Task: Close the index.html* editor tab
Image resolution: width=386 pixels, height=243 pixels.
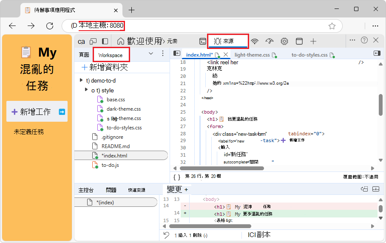Action: (x=226, y=54)
